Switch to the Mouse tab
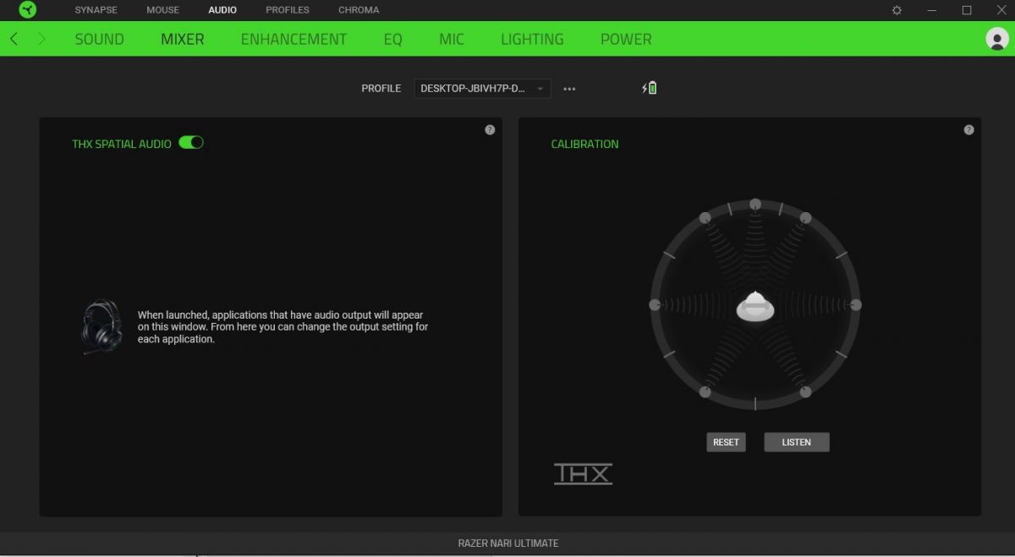1015x557 pixels. (162, 10)
